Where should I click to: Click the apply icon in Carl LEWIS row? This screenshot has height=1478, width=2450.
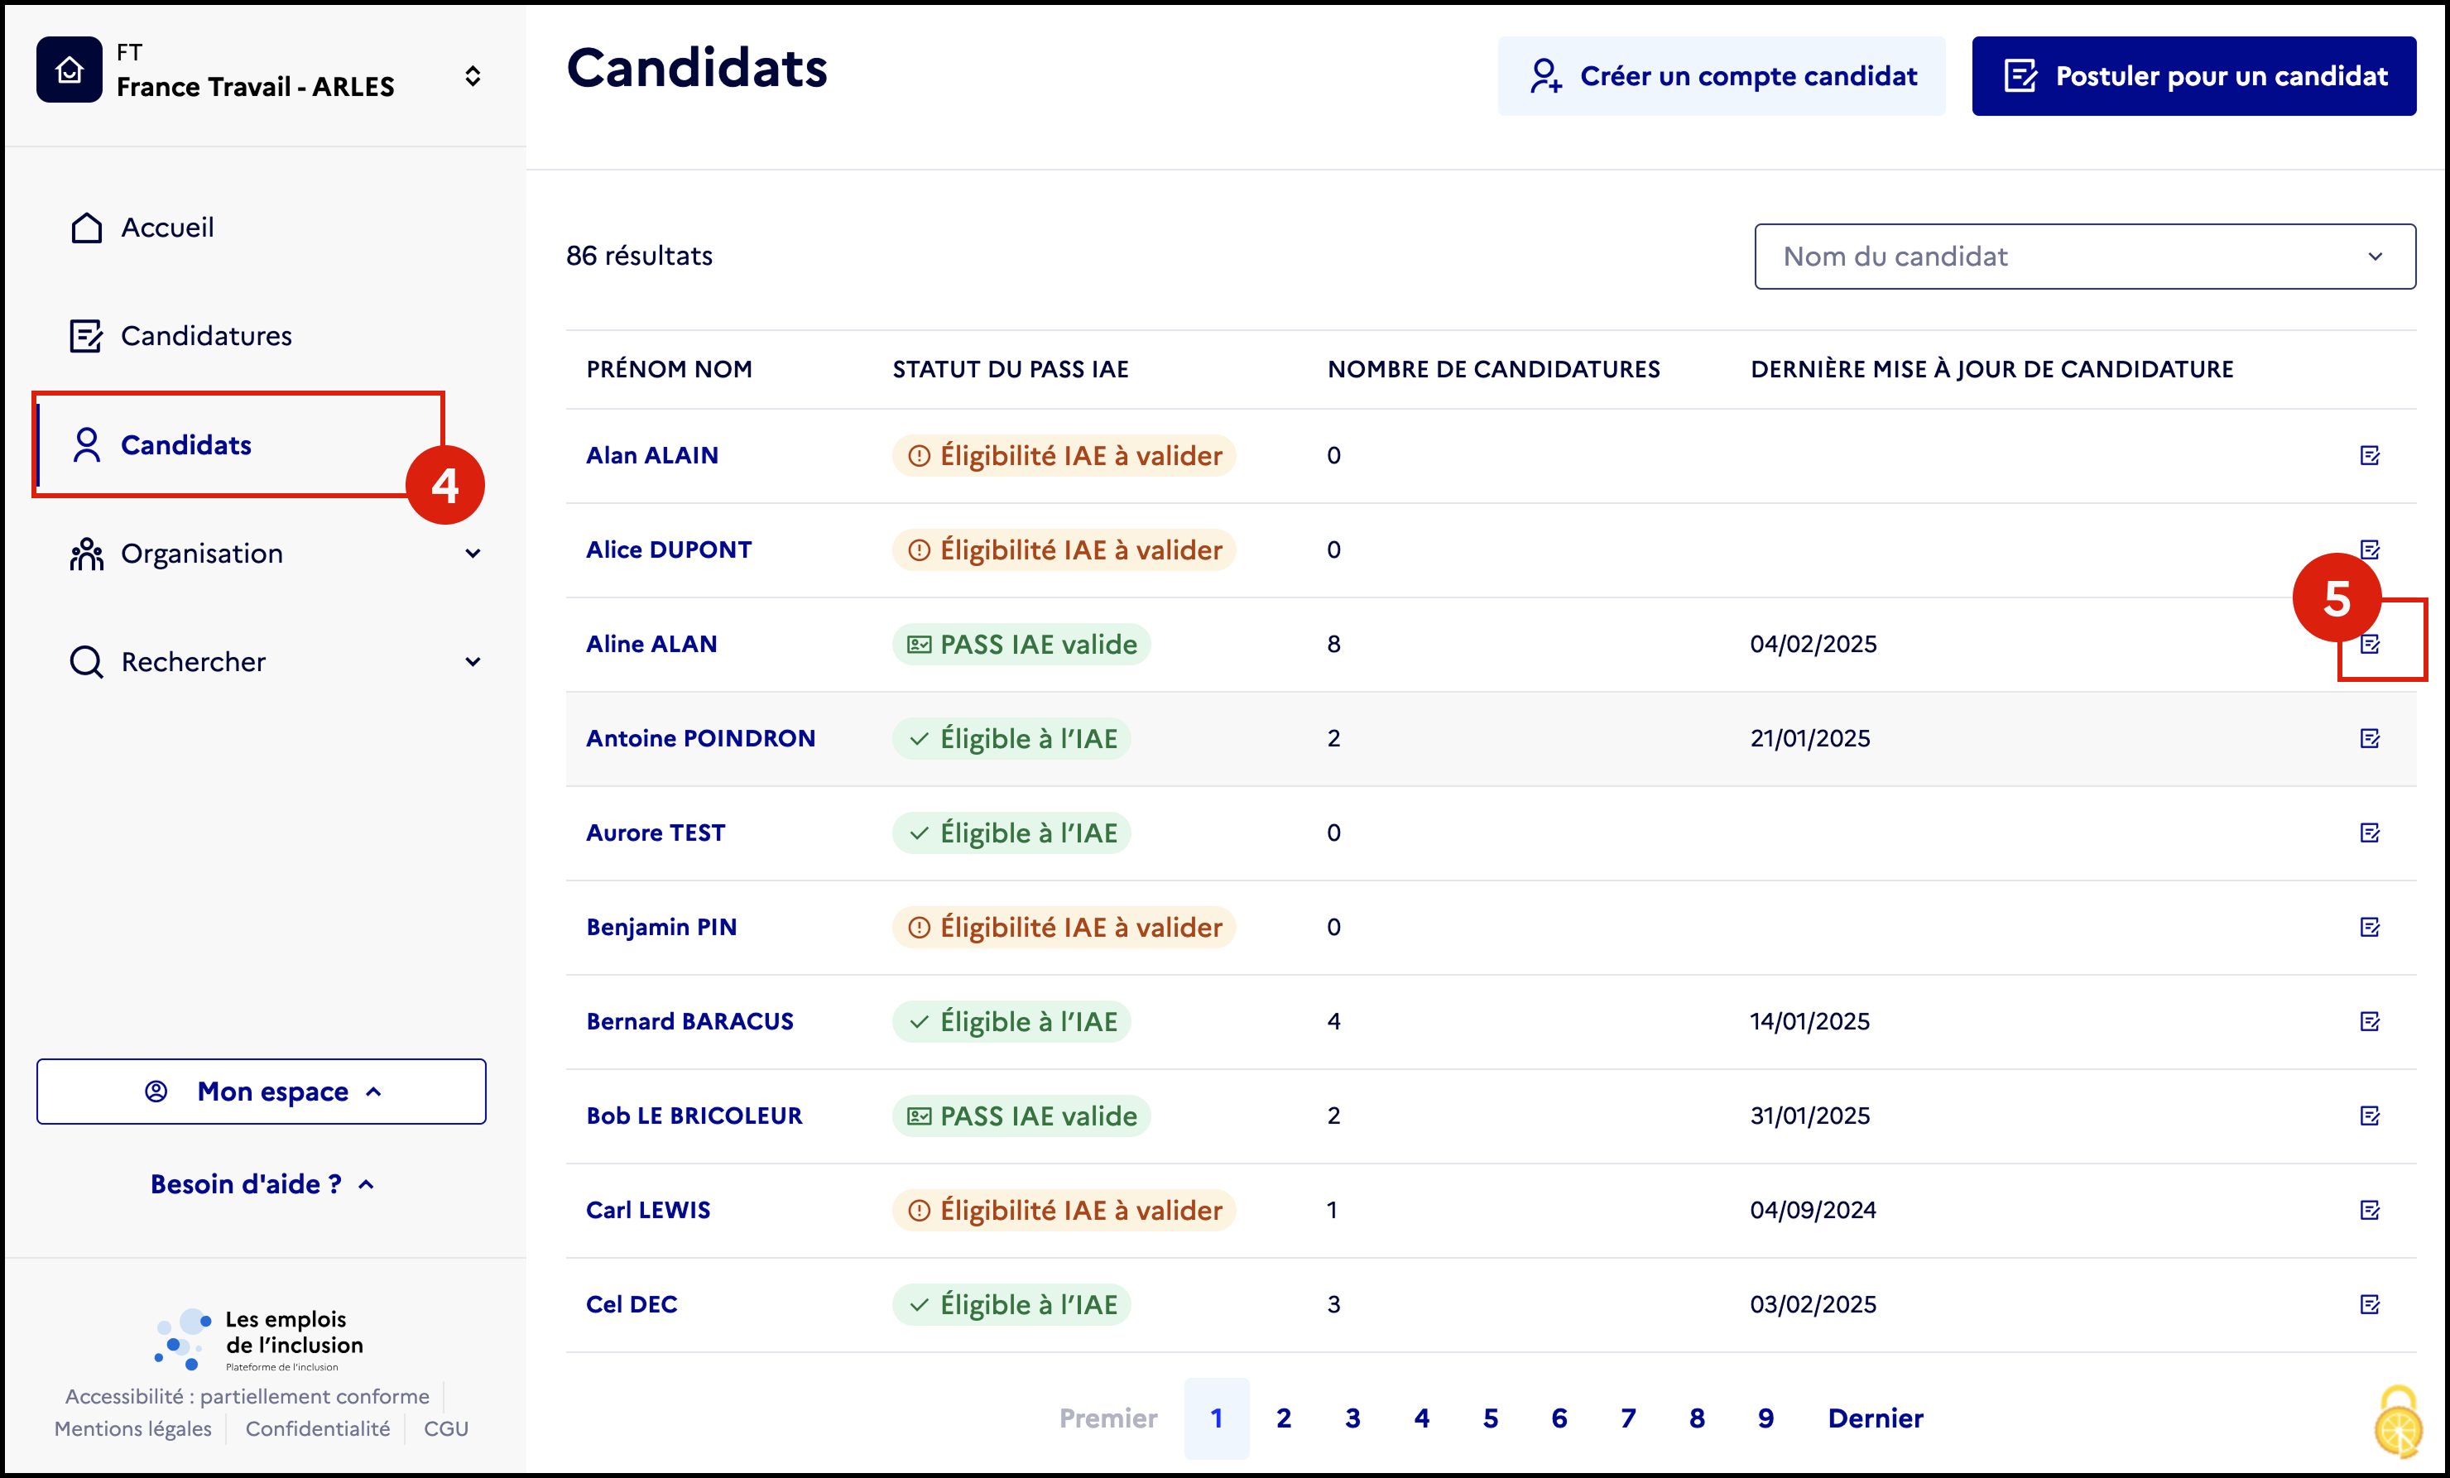click(2370, 1211)
